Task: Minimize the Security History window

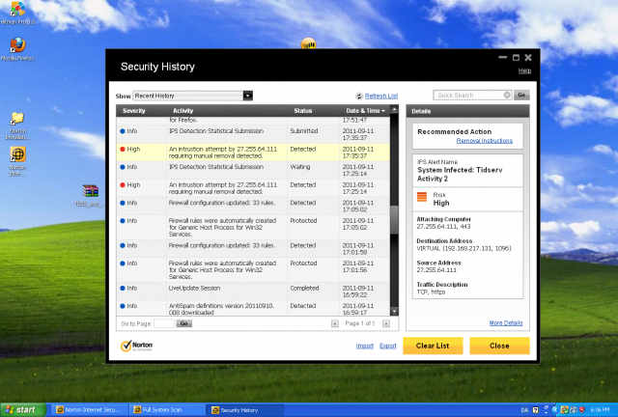Action: coord(502,58)
